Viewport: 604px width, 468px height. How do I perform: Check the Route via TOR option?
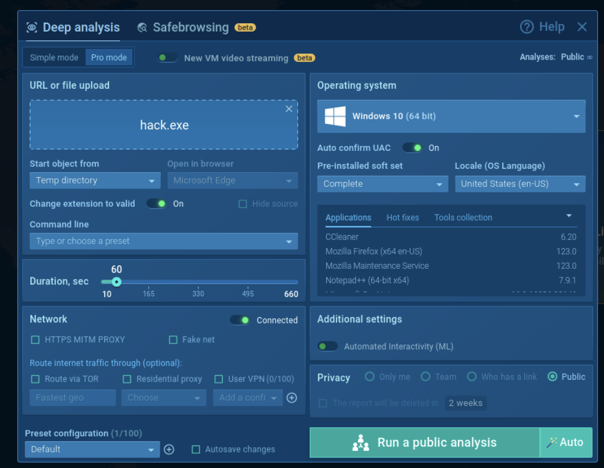[35, 379]
